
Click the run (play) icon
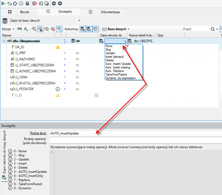[x=60, y=3]
